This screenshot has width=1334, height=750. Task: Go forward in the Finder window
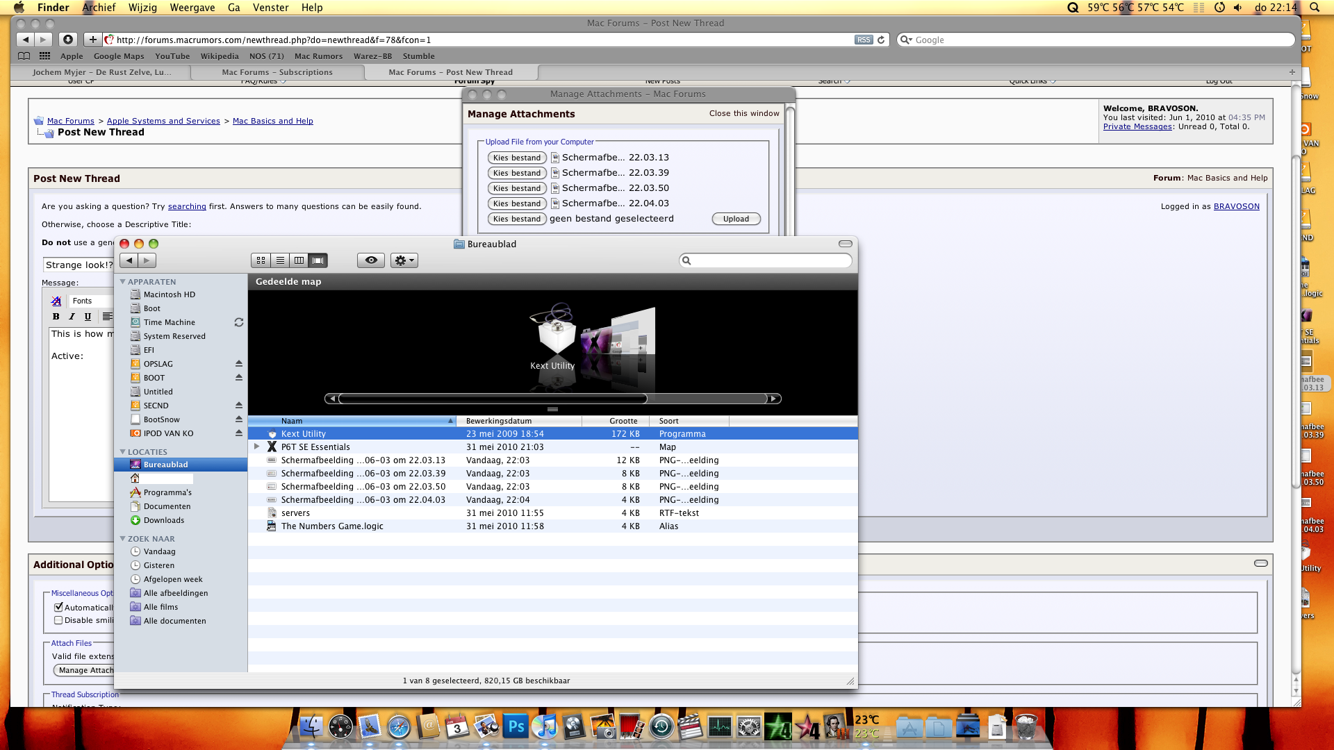pyautogui.click(x=147, y=260)
